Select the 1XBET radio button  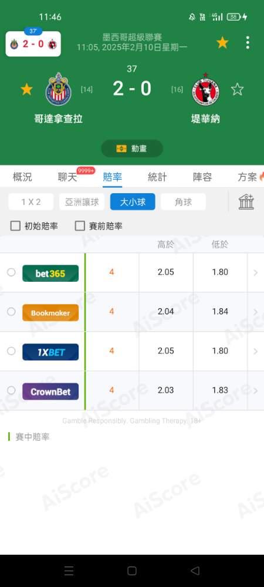(x=11, y=351)
